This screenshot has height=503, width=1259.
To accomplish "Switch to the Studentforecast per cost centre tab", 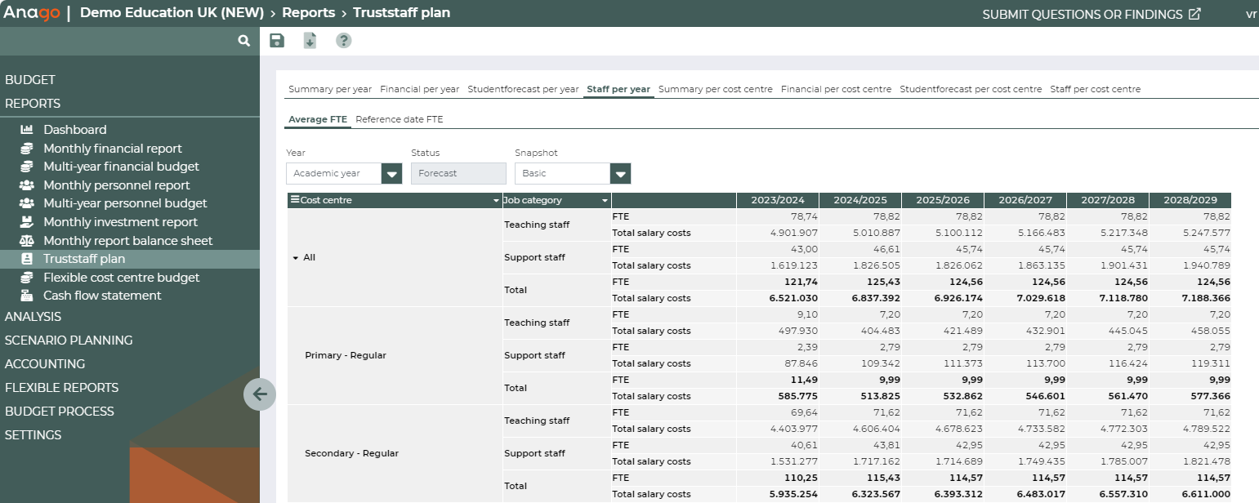I will tap(971, 89).
